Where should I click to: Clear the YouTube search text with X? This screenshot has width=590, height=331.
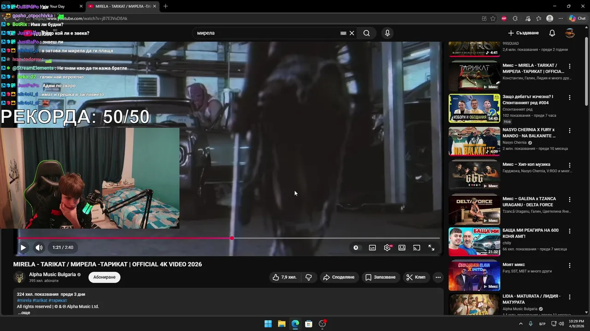[x=352, y=33]
